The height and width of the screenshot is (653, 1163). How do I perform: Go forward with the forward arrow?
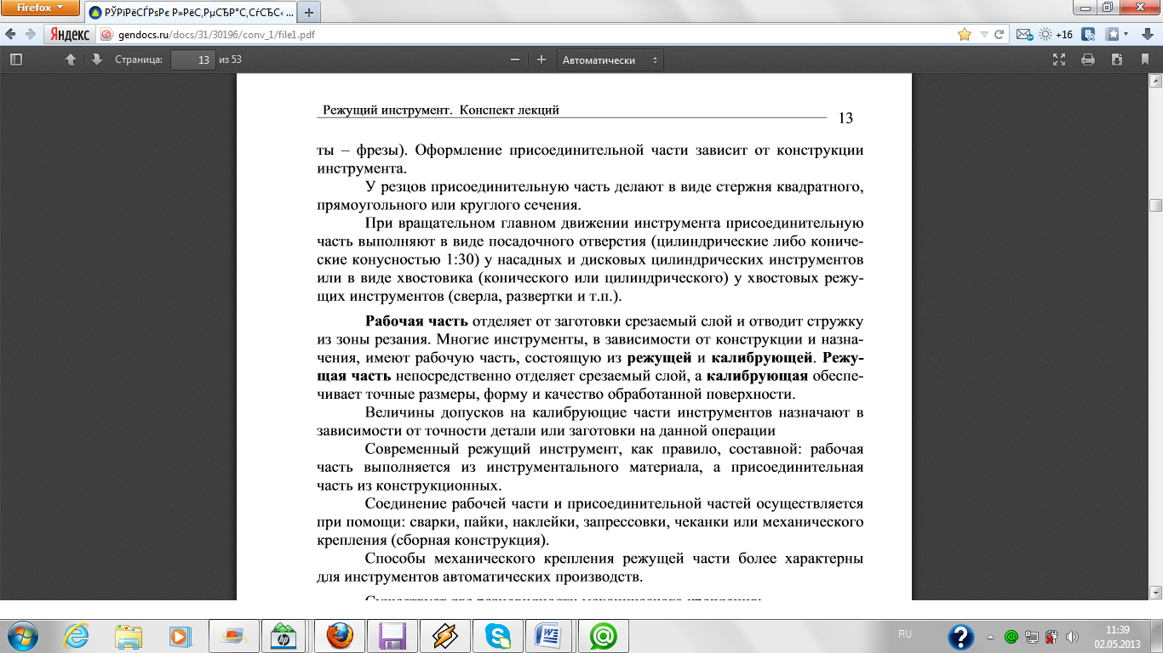(31, 35)
